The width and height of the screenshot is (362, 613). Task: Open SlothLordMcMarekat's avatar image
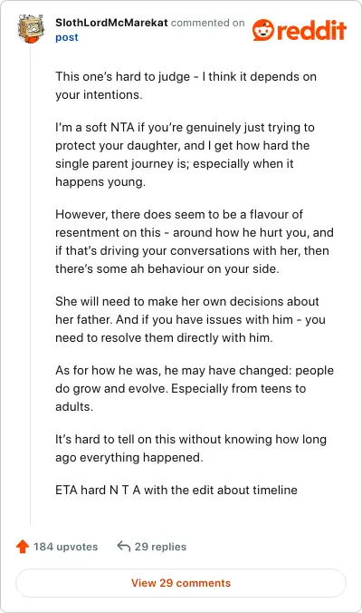31,28
